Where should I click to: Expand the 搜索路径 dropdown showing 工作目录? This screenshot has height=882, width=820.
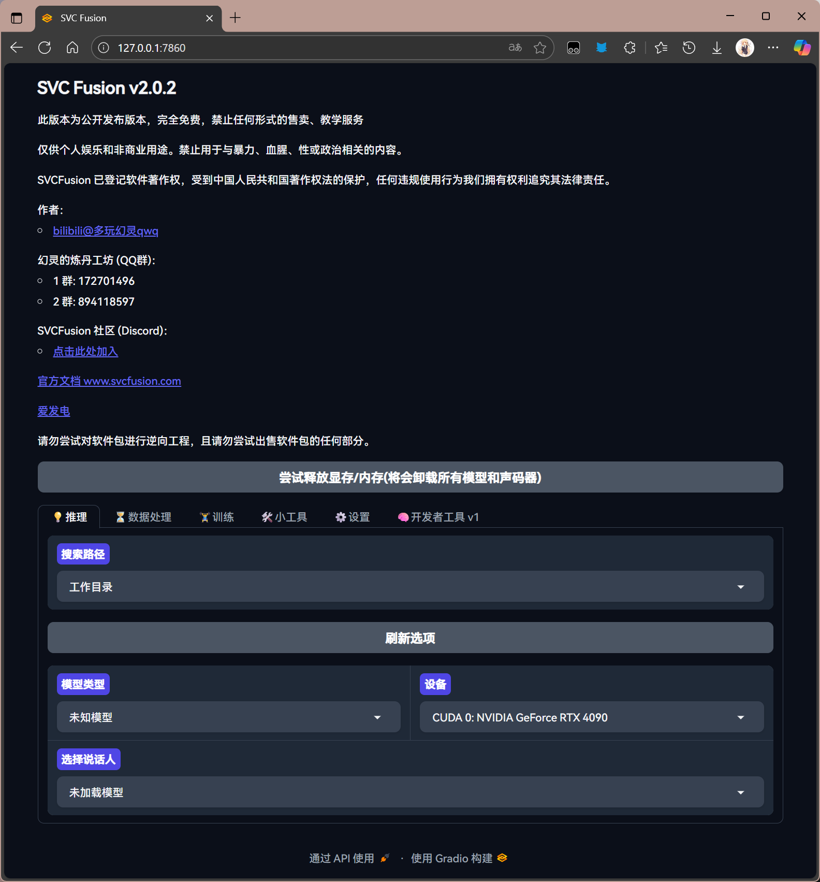pyautogui.click(x=410, y=586)
